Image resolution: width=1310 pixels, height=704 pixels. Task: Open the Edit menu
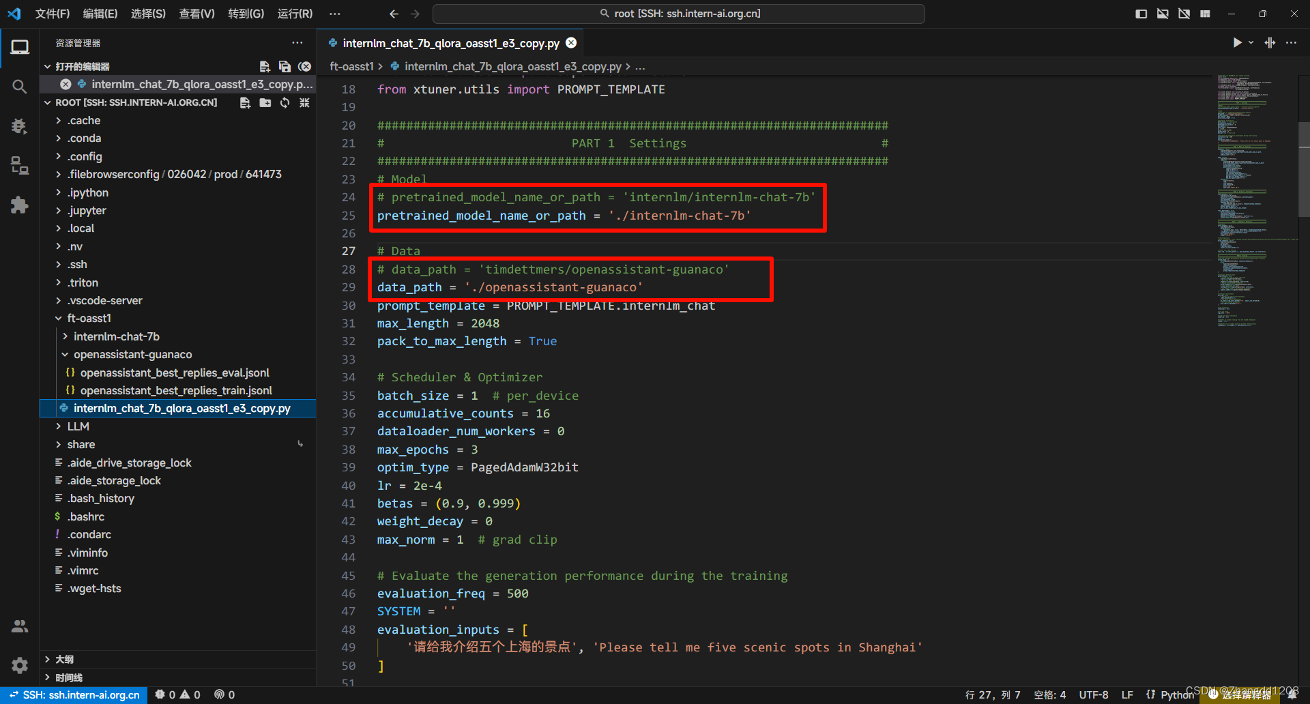100,14
